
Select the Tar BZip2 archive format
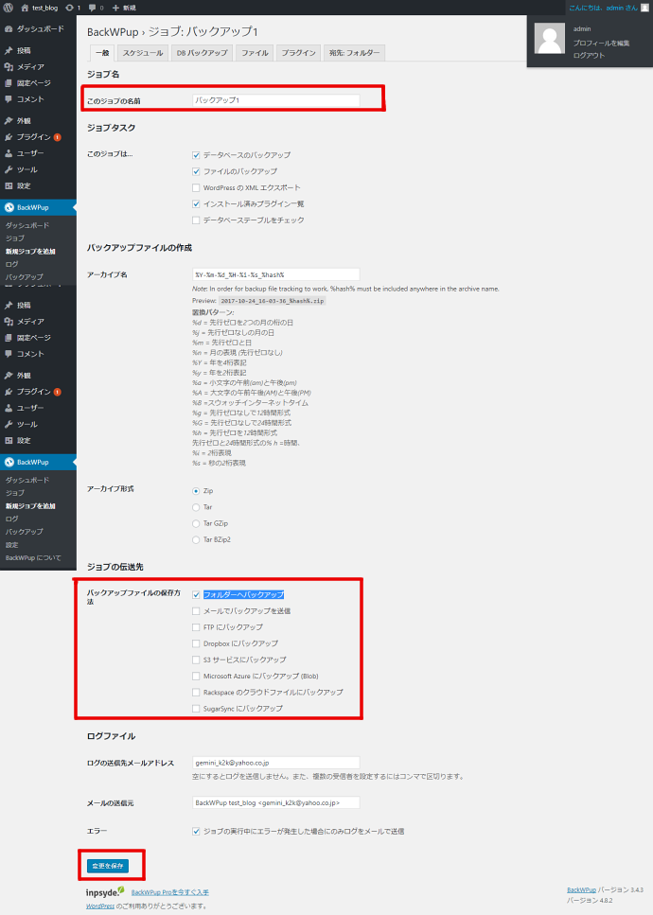[195, 539]
